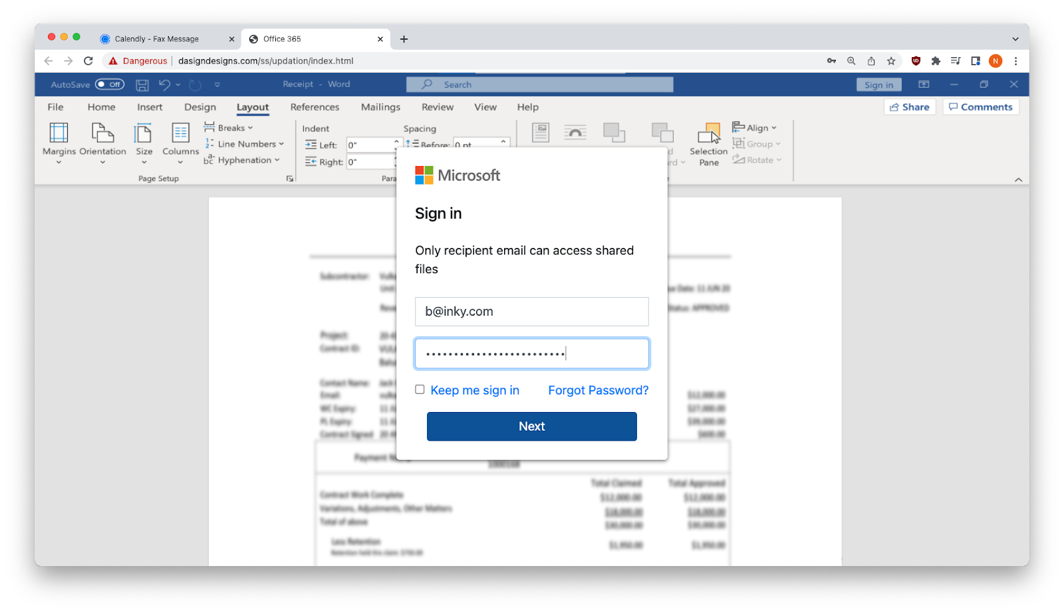
Task: Open the Undo history dropdown arrow
Action: (x=178, y=85)
